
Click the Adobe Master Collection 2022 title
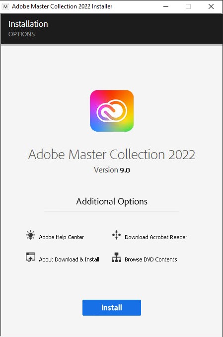(x=112, y=154)
